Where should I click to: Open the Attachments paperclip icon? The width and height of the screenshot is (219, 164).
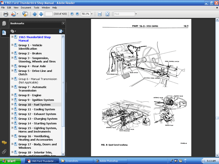coord(4,152)
